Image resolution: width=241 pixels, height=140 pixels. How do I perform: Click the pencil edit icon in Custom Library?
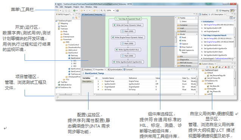pos(222,67)
